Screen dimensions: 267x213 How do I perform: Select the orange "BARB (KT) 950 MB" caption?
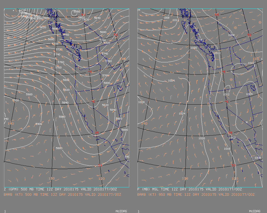pos(196,194)
